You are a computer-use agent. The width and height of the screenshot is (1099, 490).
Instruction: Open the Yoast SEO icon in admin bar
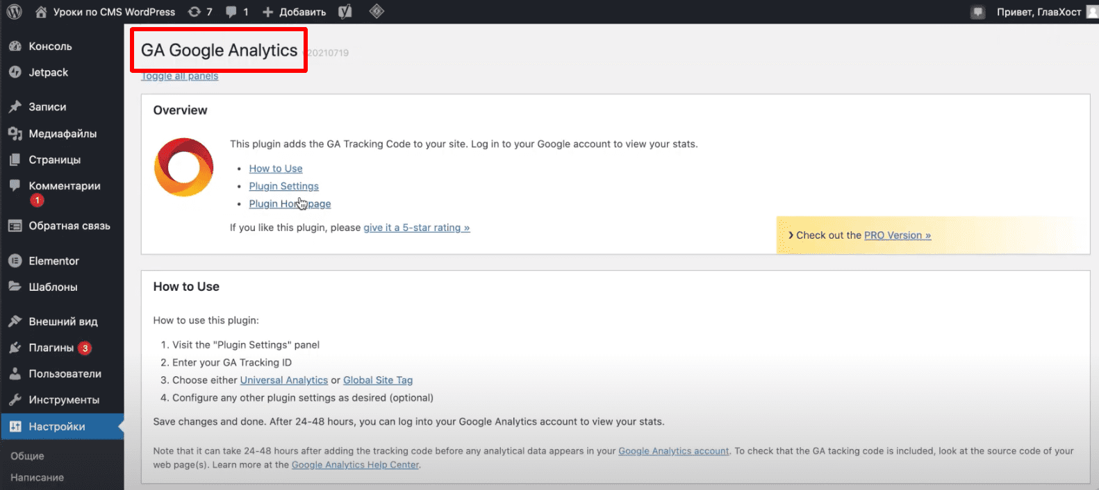point(345,12)
